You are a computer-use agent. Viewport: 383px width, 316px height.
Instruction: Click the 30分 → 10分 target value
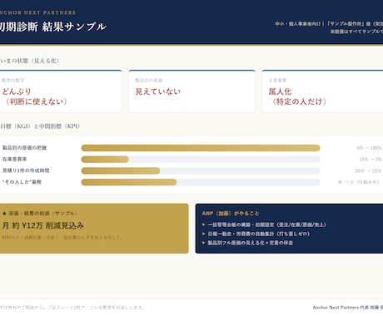tap(368, 170)
